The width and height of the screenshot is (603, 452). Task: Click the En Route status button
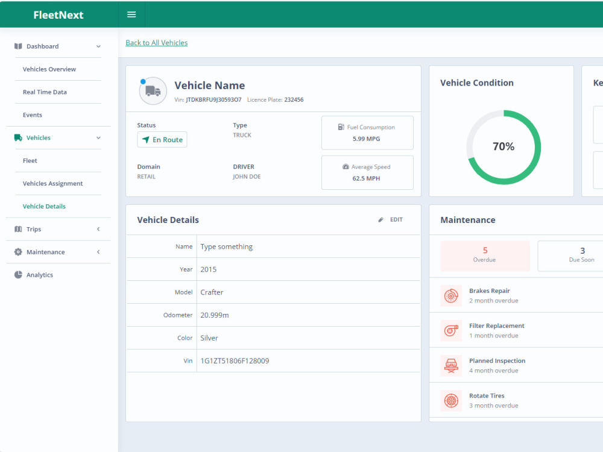[162, 140]
